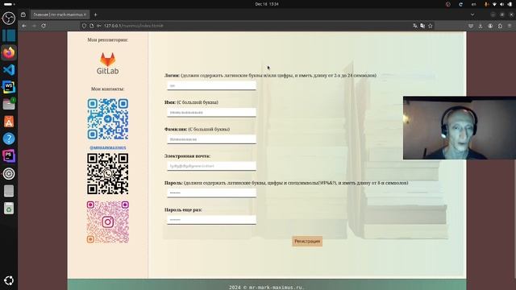Show applications with Ubuntu logo button
Viewport: 516px width, 290px height.
[x=9, y=280]
